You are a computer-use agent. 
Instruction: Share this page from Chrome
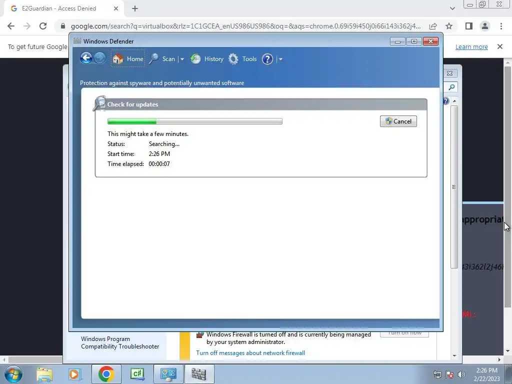[433, 26]
